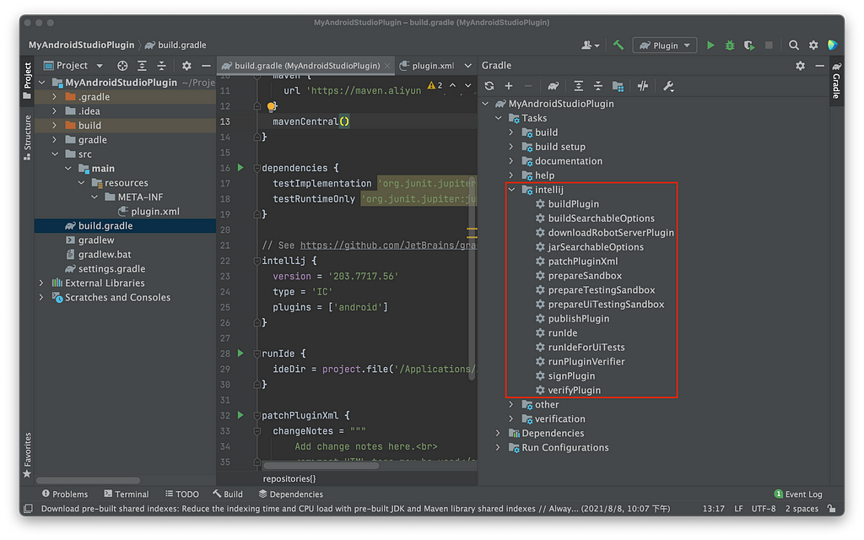The image size is (864, 540).
Task: Run the dependencies block gutter arrow on line 16
Action: (x=240, y=168)
